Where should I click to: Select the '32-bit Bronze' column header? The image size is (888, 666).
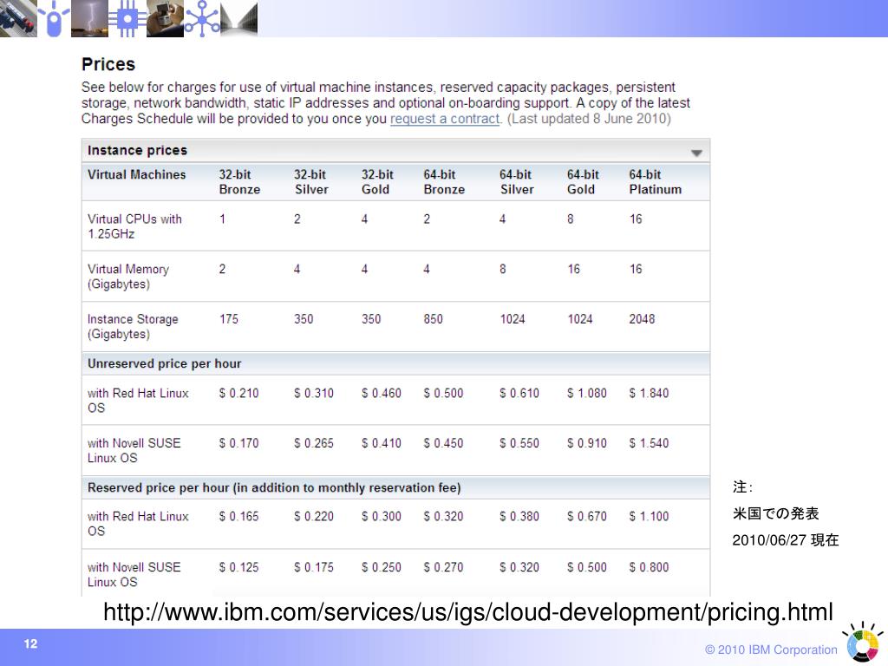[x=239, y=182]
